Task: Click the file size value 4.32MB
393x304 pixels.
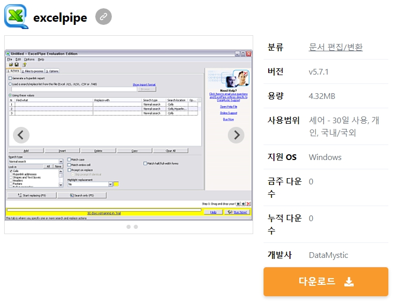Action: coord(322,96)
